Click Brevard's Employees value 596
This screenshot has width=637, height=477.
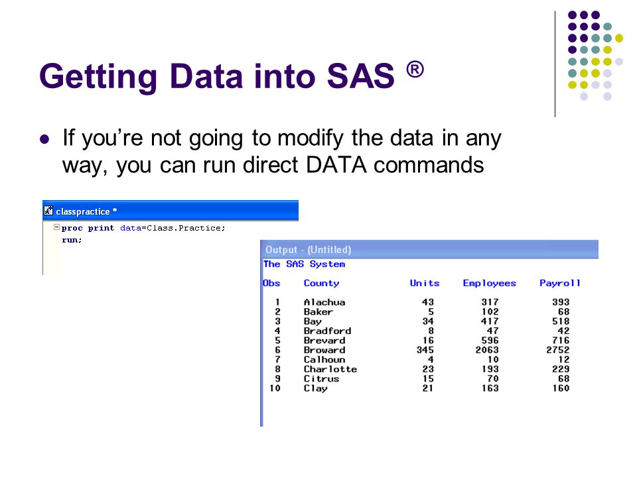[490, 341]
